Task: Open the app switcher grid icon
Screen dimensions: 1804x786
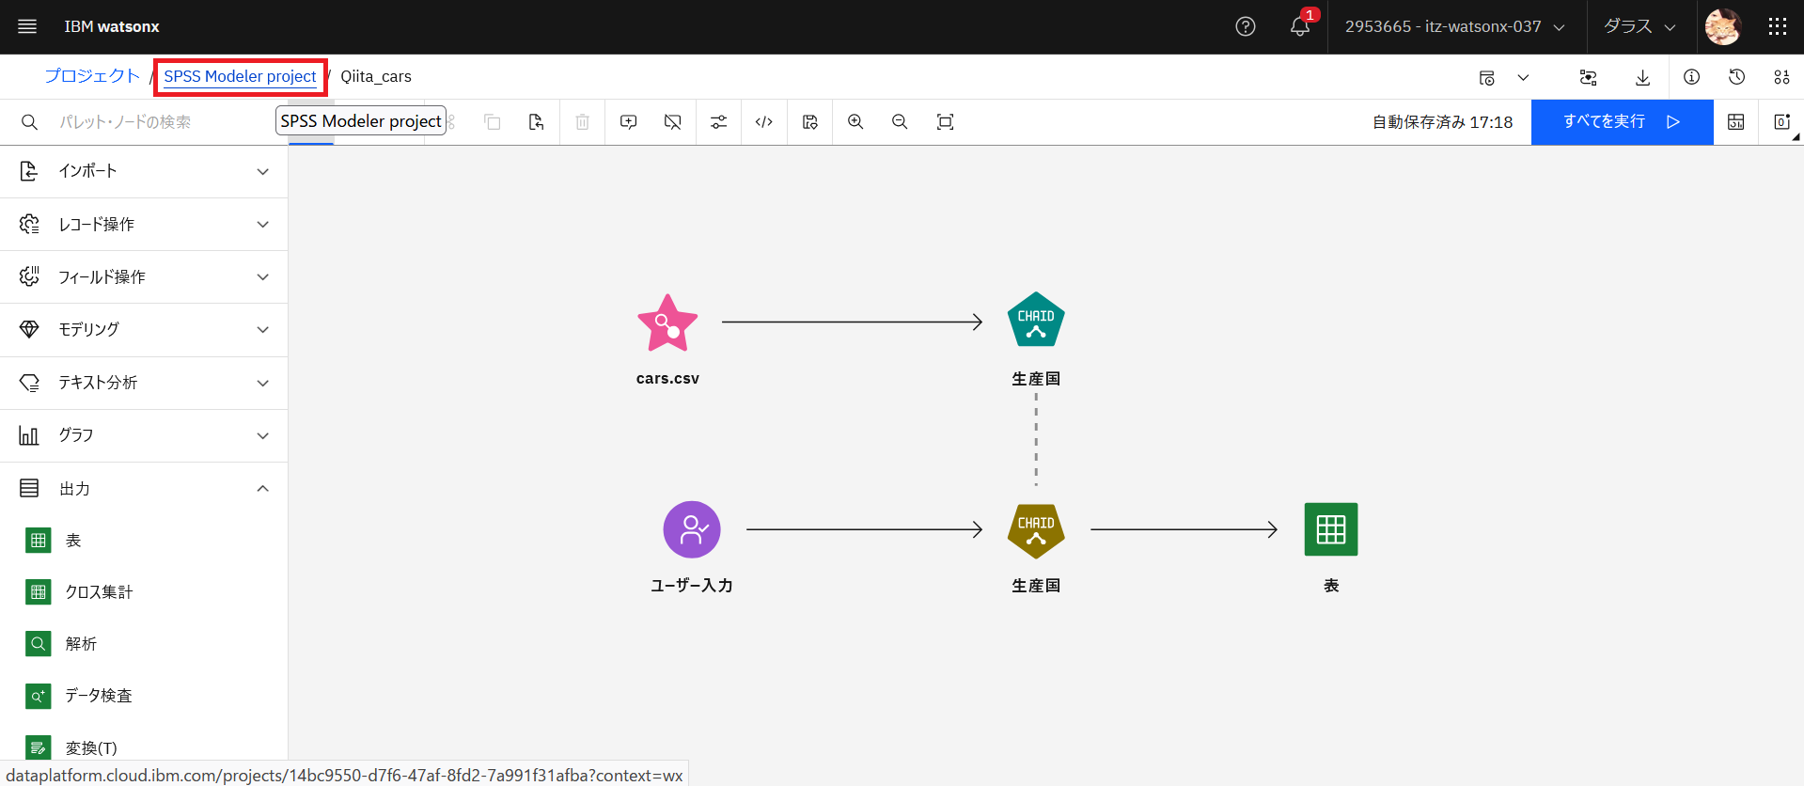Action: coord(1777,26)
